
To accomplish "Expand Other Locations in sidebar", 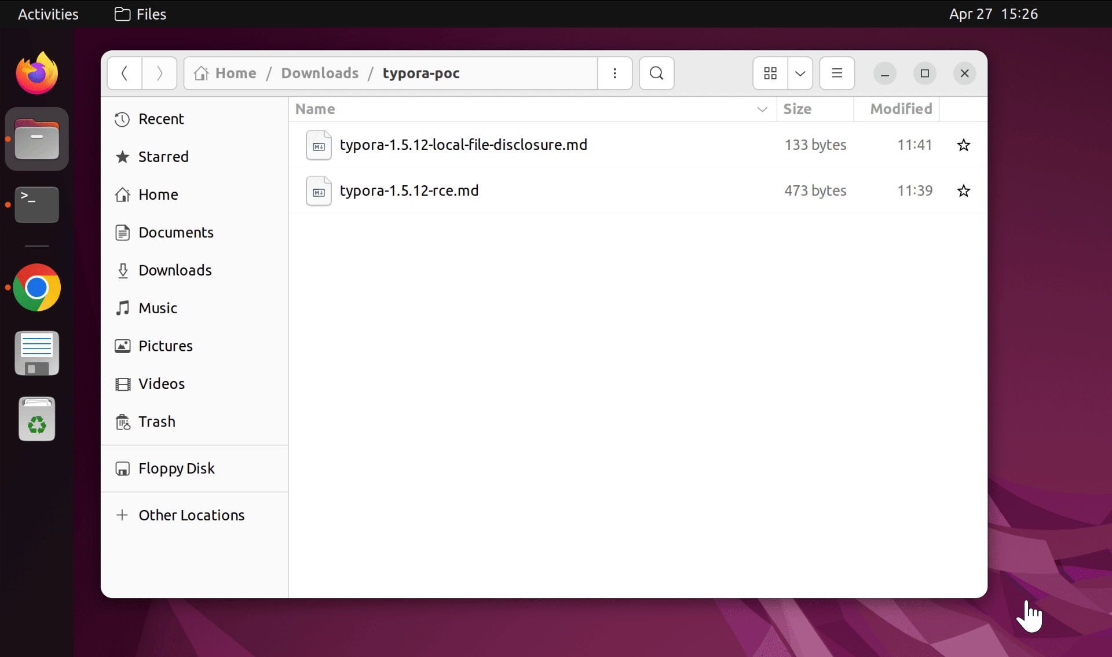I will point(191,515).
